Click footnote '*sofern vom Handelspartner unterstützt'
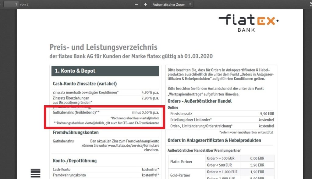 point(246,132)
